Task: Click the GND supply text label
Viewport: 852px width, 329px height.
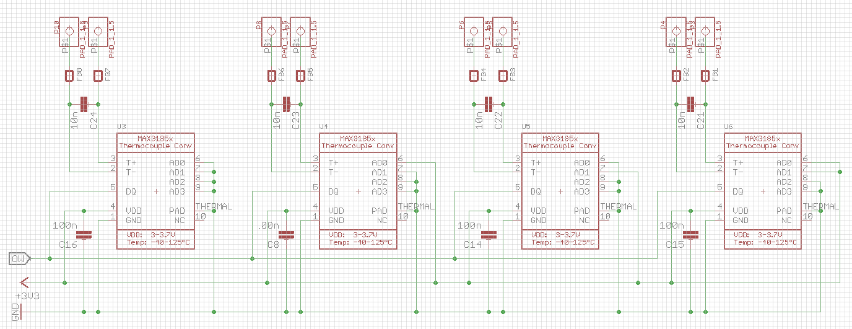Action: 14,311
